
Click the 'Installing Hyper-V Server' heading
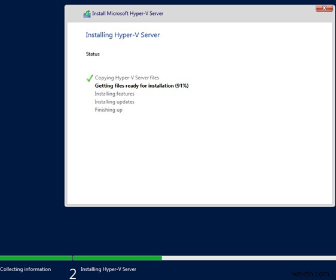pos(123,35)
